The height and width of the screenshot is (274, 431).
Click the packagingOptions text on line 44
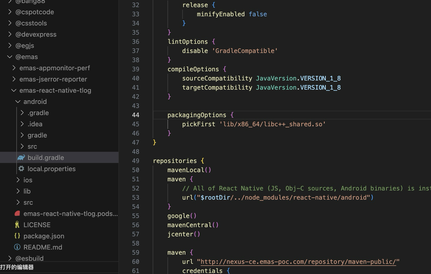coord(197,115)
